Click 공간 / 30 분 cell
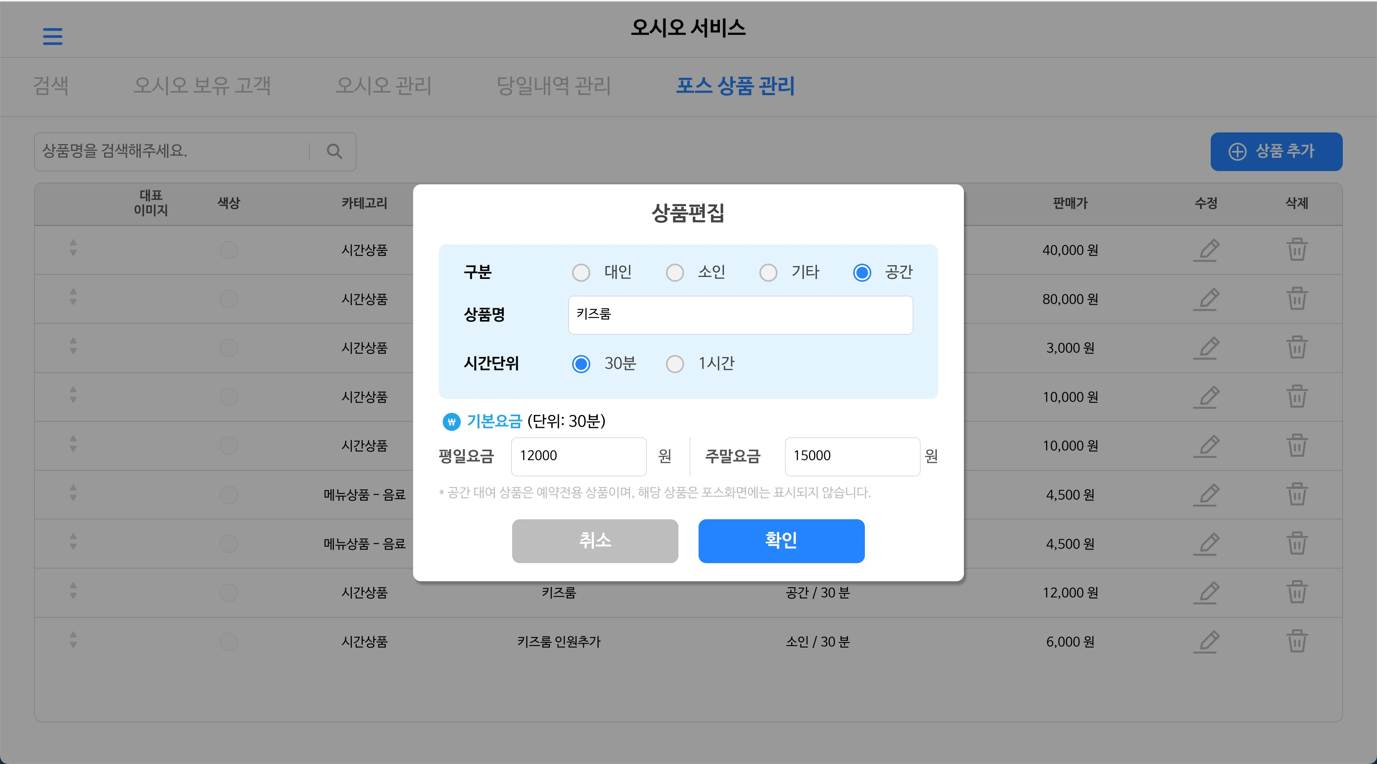 [x=817, y=593]
